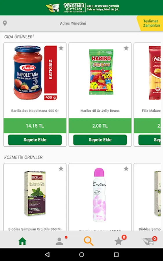This screenshot has width=163, height=261.
Task: Open the Barilla sauce jar image
Action: coord(28,73)
